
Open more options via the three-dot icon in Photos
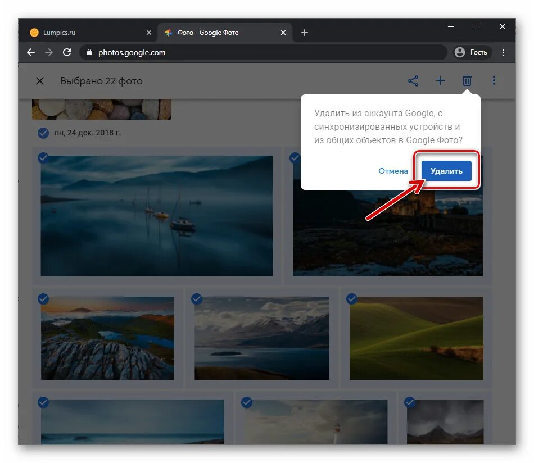point(494,80)
